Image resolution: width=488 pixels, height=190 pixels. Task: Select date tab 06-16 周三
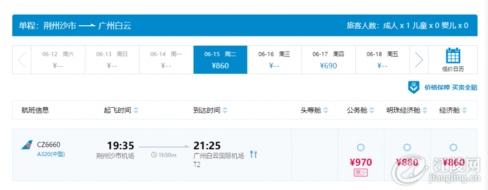tap(274, 60)
